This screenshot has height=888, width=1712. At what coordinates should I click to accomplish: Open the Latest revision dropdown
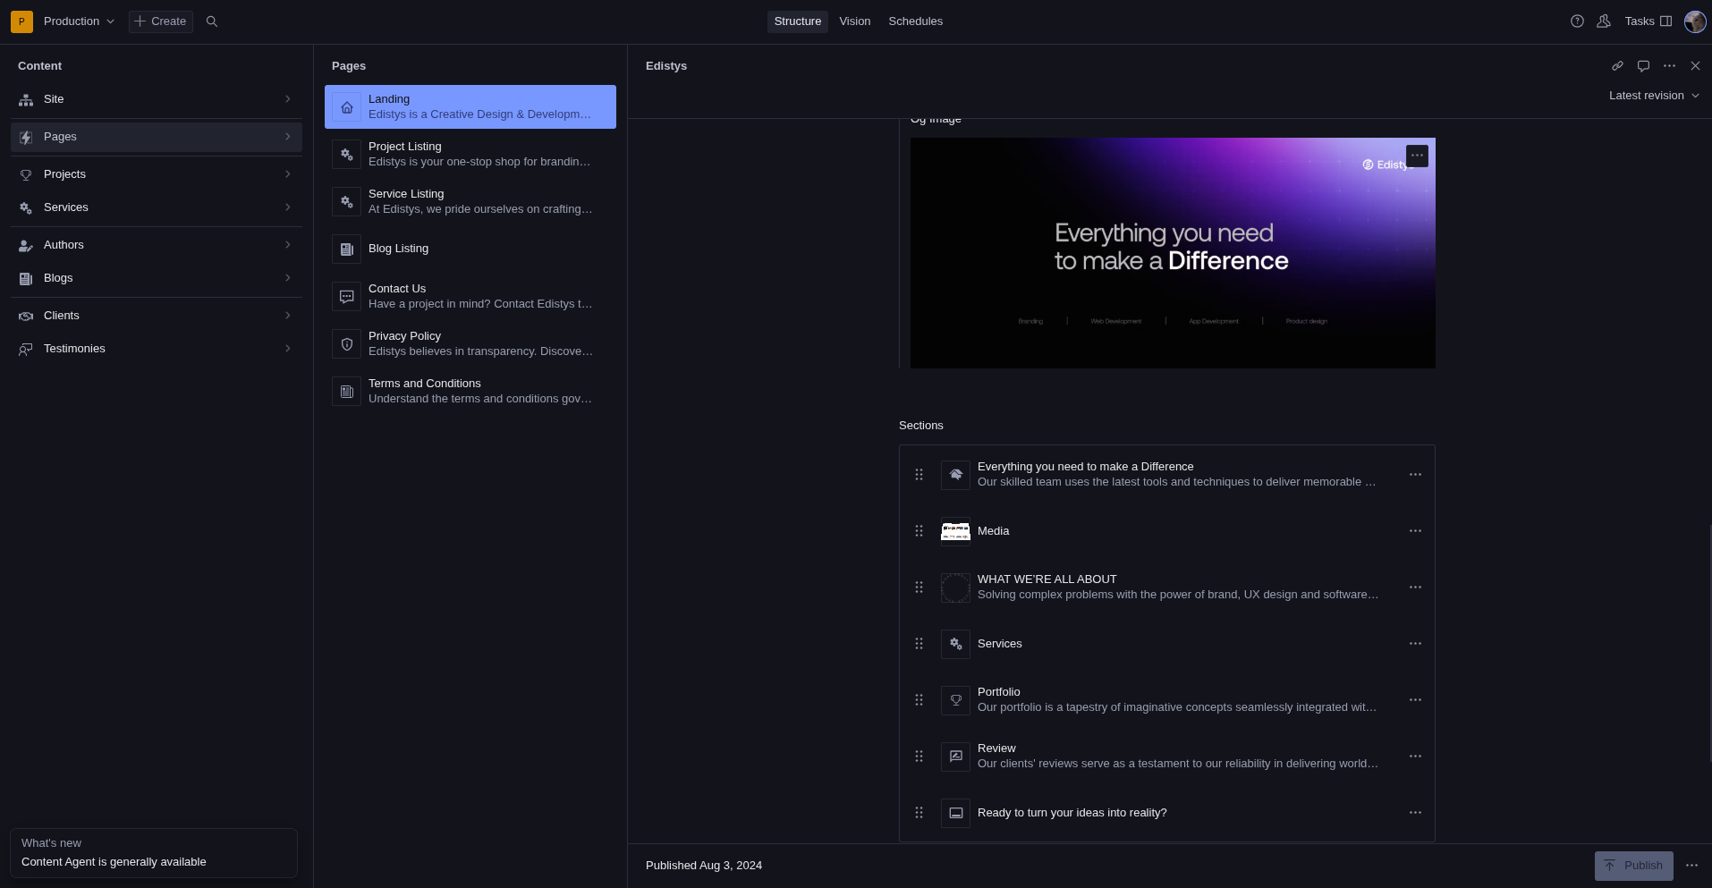tap(1654, 96)
